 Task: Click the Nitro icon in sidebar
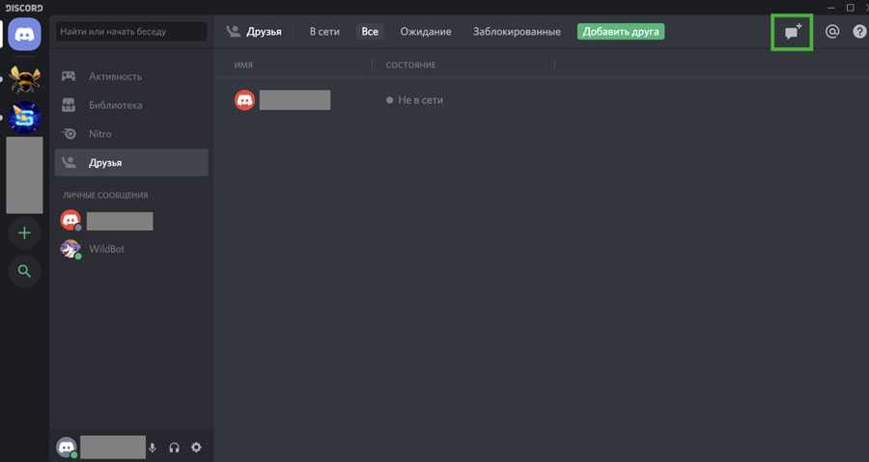pyautogui.click(x=69, y=133)
